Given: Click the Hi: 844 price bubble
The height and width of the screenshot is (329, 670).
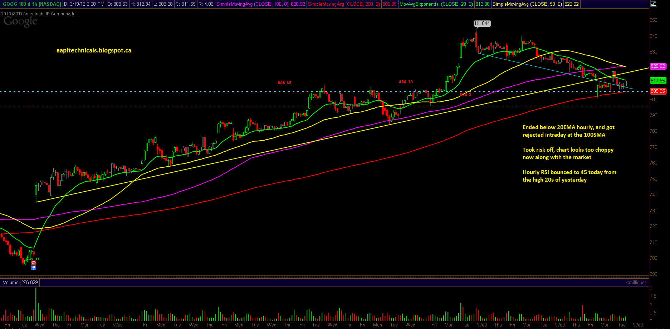Looking at the screenshot, I should [x=482, y=24].
